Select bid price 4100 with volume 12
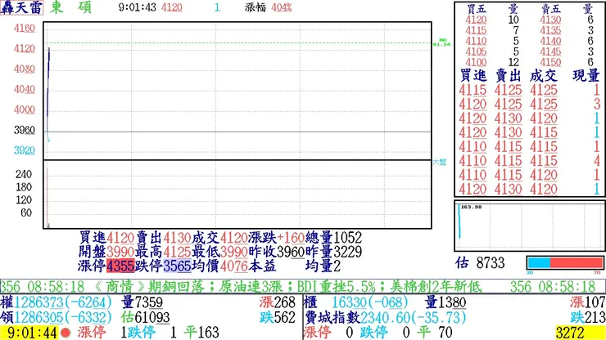Screen dimensions: 606x340 [476, 62]
